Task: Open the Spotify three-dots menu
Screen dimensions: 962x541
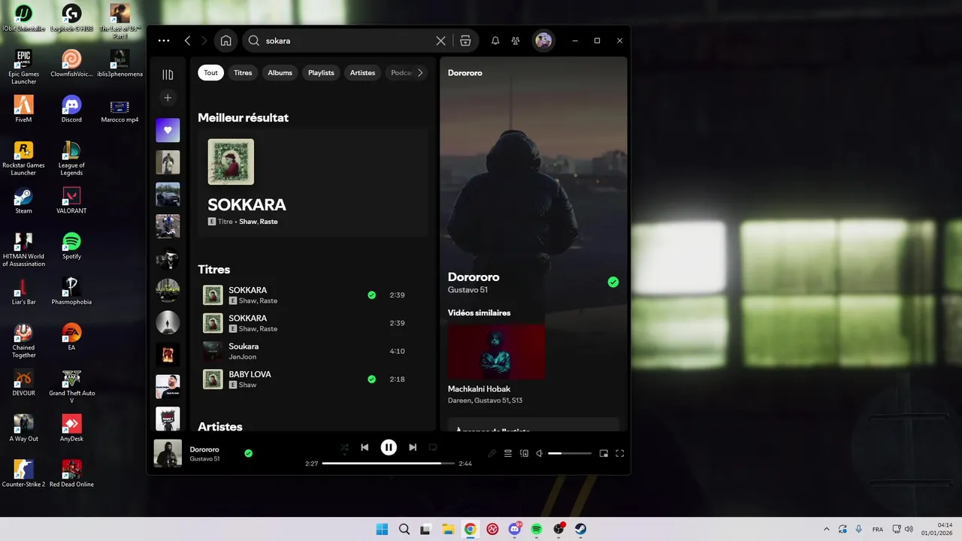Action: [164, 41]
